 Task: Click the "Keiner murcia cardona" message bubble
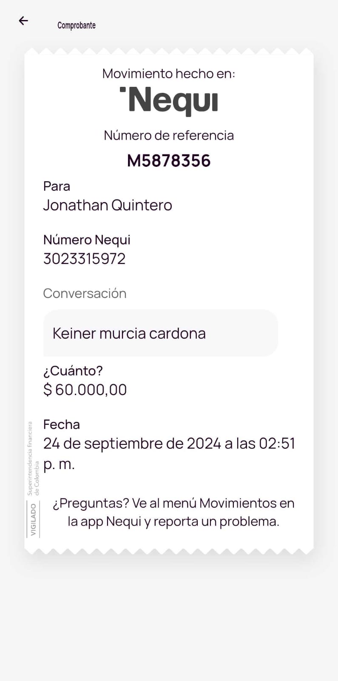[160, 333]
